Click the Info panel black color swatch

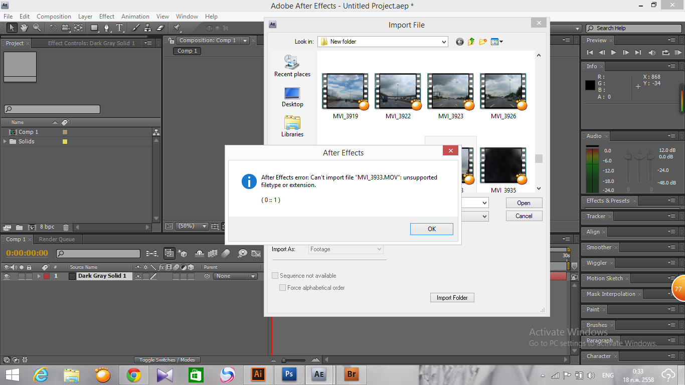(x=590, y=85)
